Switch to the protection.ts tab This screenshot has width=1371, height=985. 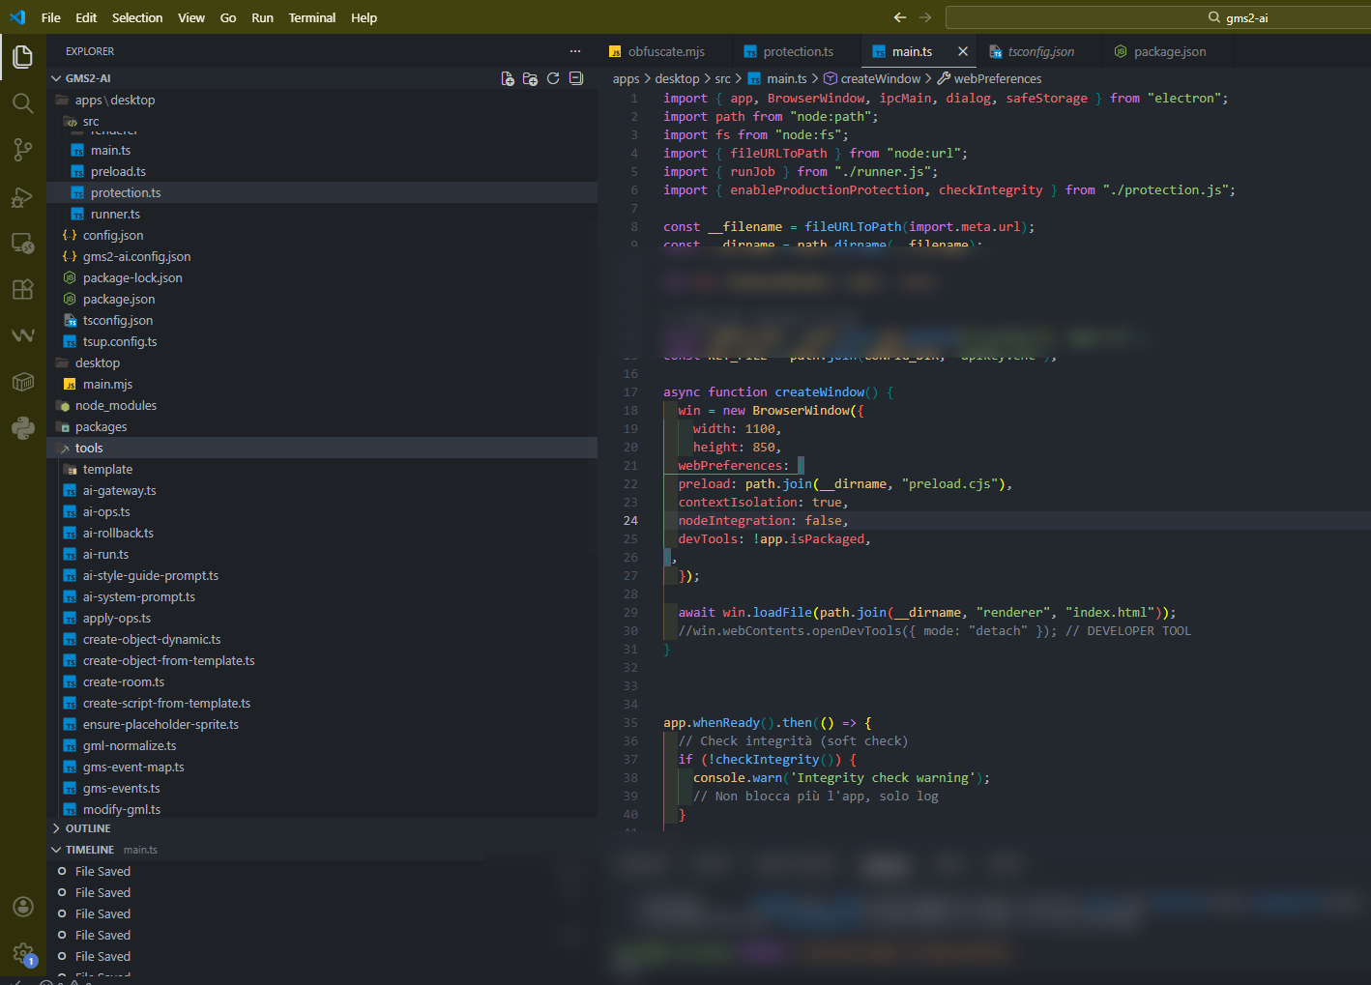[x=797, y=51]
